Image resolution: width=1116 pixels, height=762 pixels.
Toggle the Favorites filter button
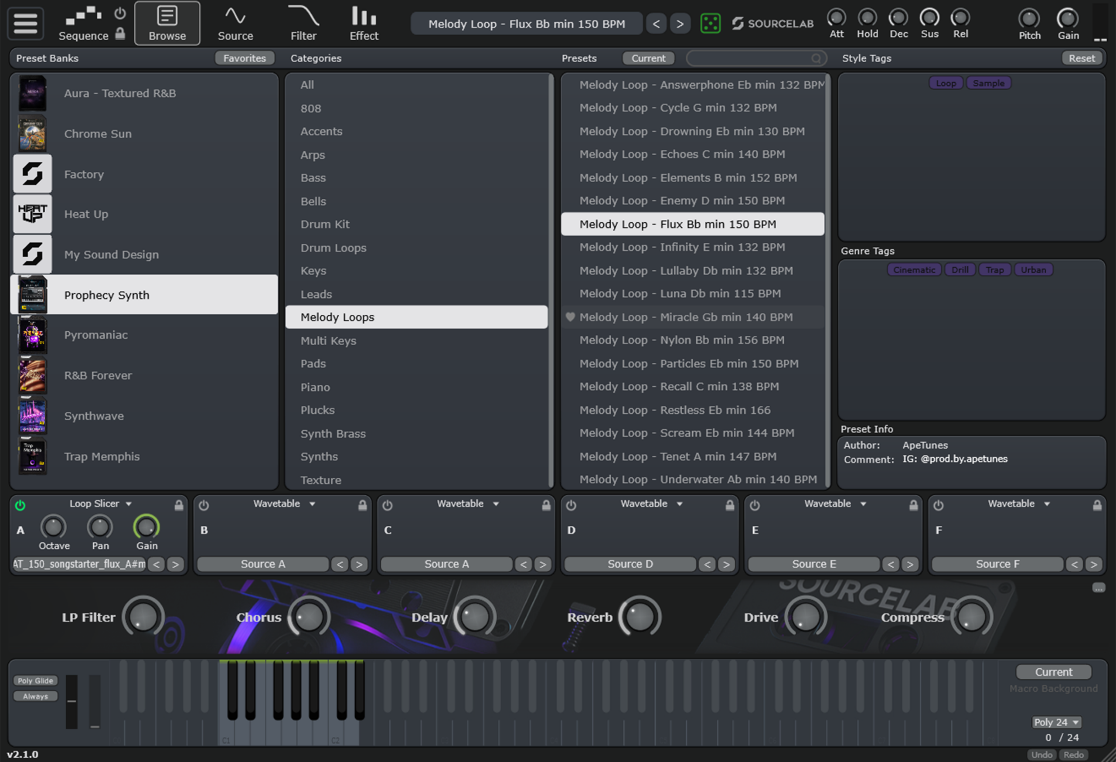tap(245, 58)
